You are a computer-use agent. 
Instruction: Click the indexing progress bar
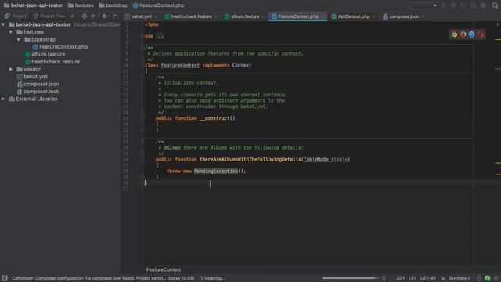pos(350,278)
